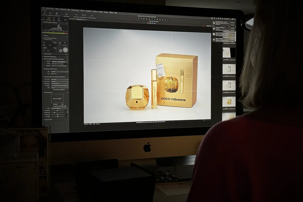Expand the Capture Pilot section
This screenshot has height=202, width=303.
[x=48, y=119]
